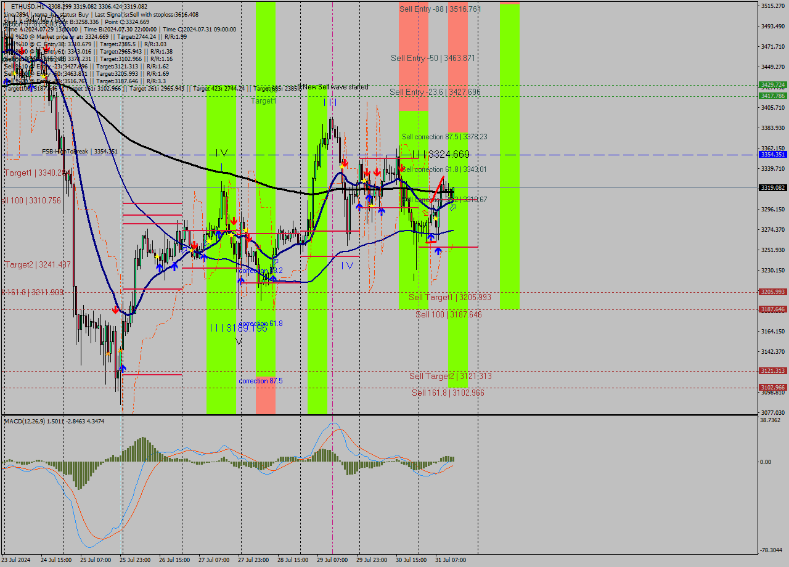Click the 3077.030 price scale value
Image resolution: width=789 pixels, height=567 pixels.
tap(773, 412)
